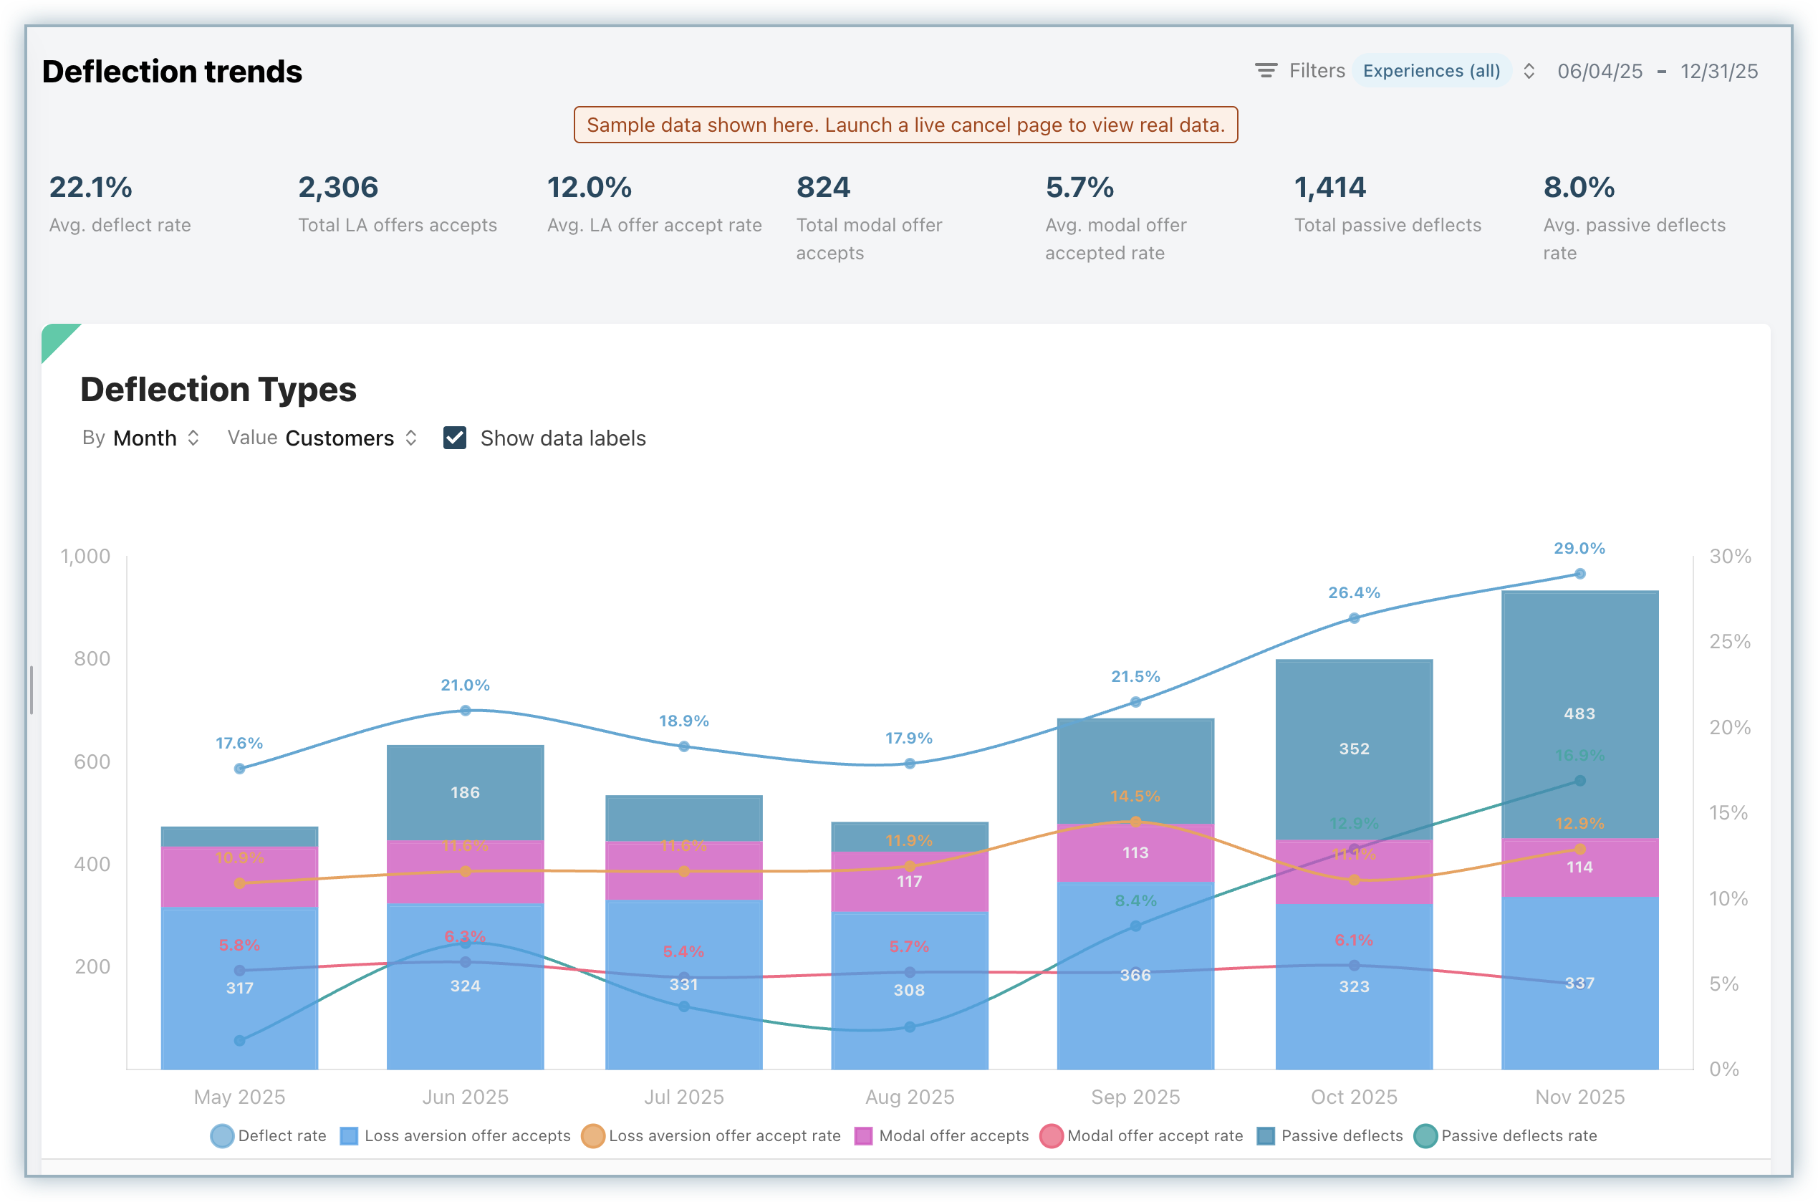Click the 12/31/25 end date

tap(1718, 72)
